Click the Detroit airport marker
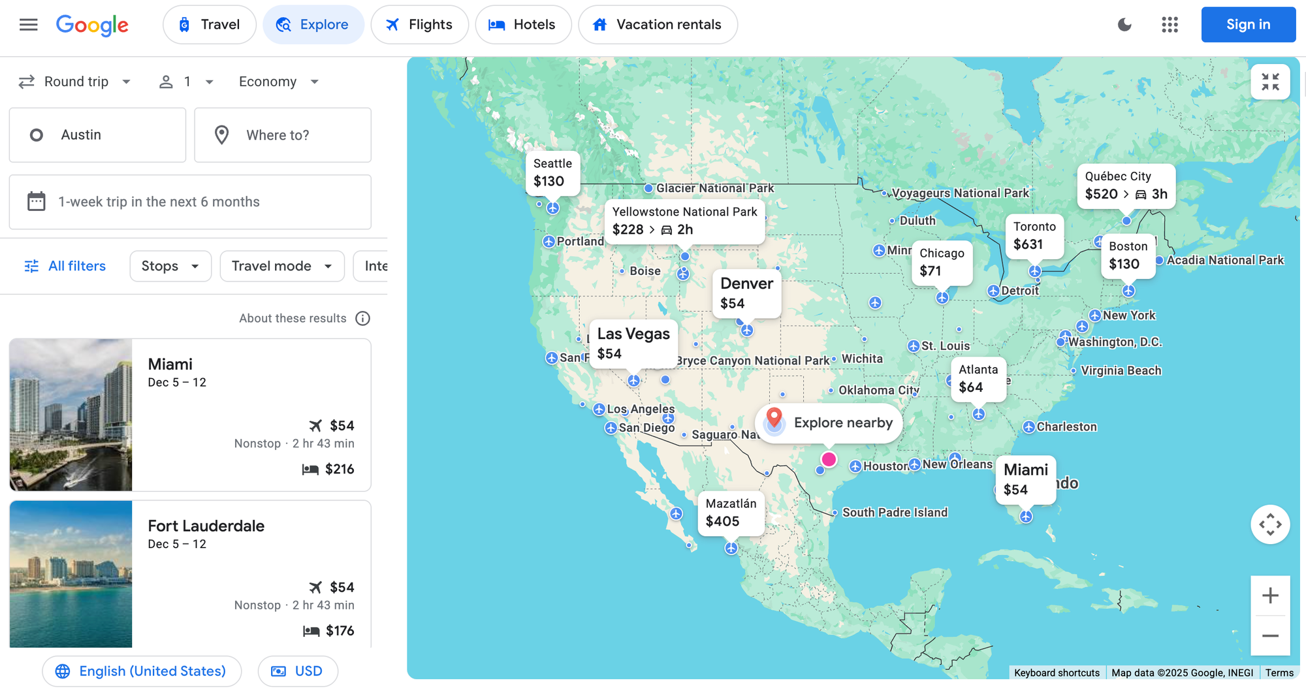This screenshot has height=691, width=1306. [993, 291]
